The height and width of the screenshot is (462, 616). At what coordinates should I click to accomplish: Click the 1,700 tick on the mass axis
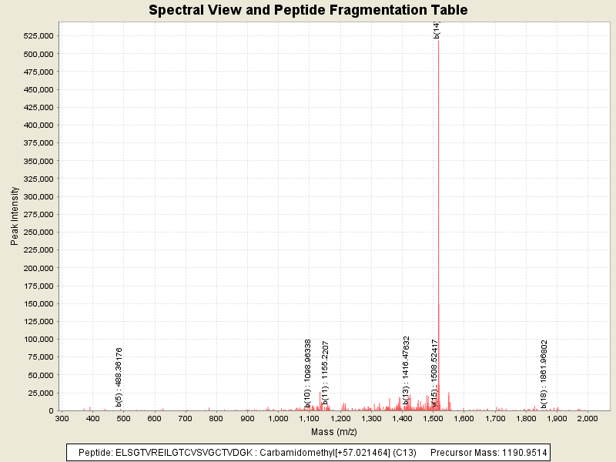point(495,419)
